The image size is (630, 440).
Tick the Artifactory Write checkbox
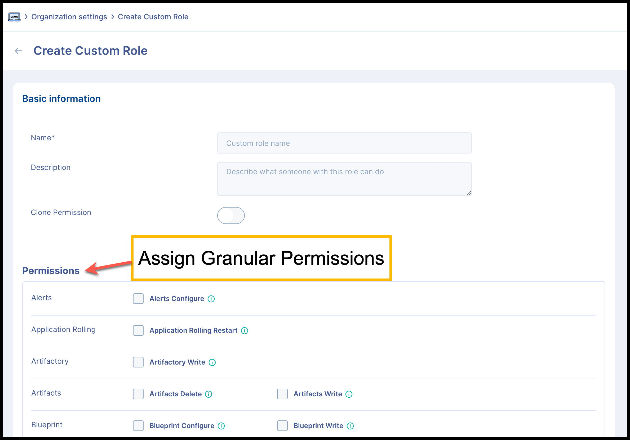click(x=138, y=362)
